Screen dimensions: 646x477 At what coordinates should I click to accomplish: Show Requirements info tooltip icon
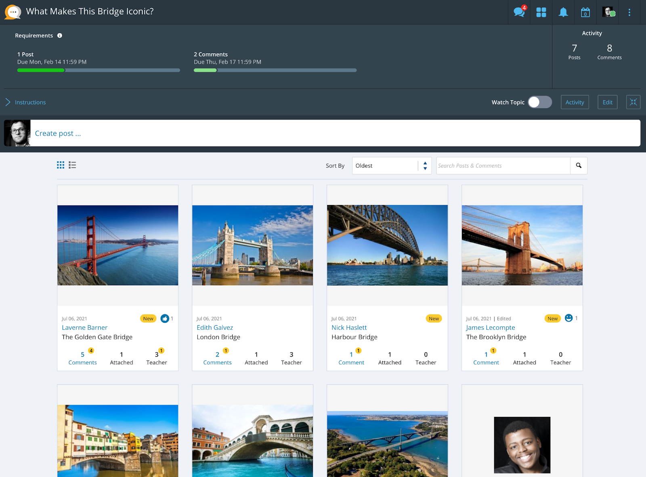click(60, 36)
